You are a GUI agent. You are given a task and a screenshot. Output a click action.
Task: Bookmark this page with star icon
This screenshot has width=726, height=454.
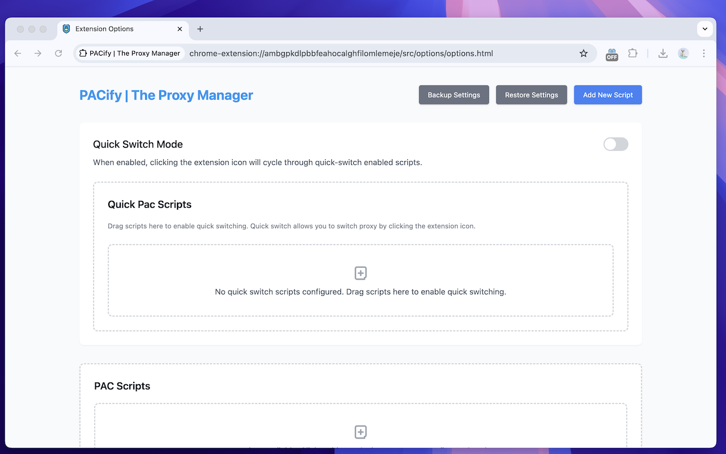(584, 53)
